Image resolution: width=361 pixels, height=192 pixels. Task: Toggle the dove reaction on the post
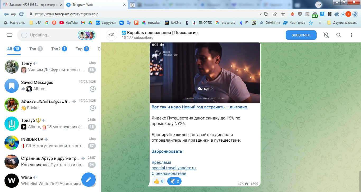tap(174, 181)
